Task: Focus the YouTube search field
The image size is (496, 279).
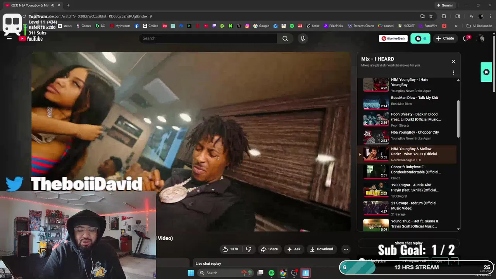Action: pos(208,38)
